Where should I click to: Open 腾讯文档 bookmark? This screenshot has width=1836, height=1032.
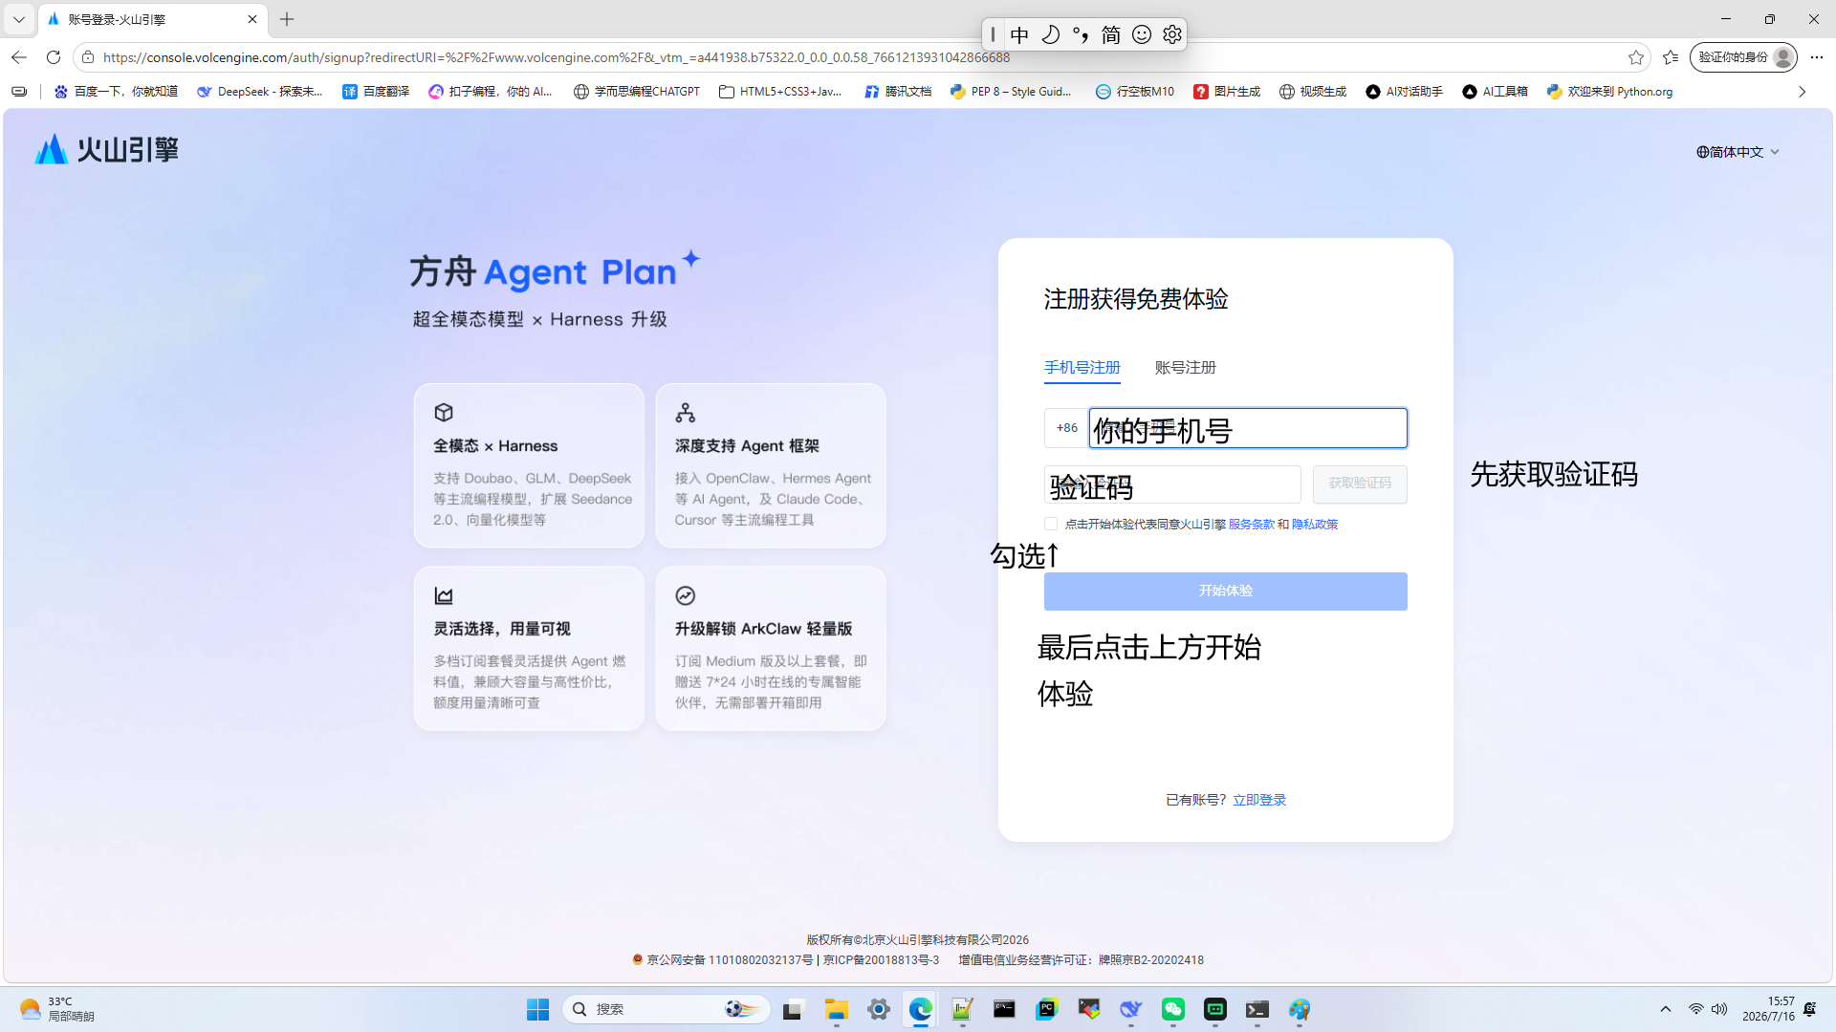[898, 92]
